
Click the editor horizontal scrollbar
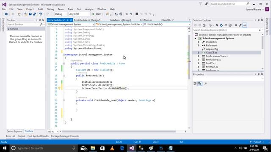(x=119, y=131)
